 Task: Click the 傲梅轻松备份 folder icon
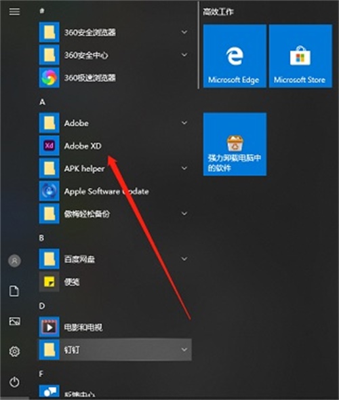point(49,214)
